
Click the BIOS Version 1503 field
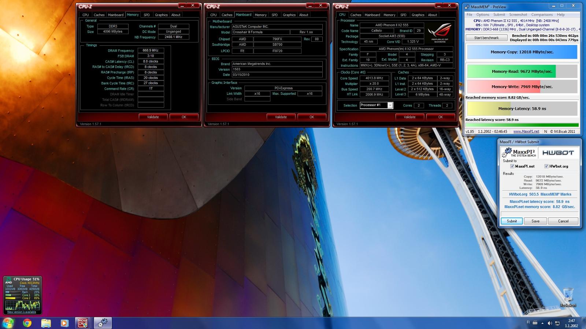[277, 69]
